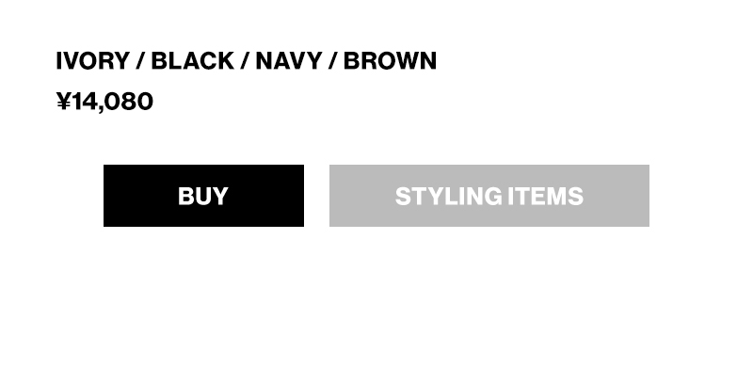Click the left edge of the BUY button
This screenshot has width=753, height=383.
tap(108, 196)
